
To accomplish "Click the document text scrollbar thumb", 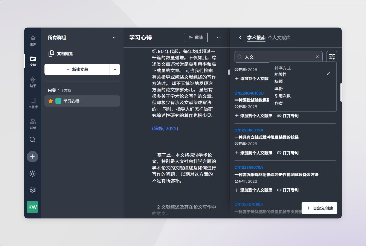I will pos(229,72).
